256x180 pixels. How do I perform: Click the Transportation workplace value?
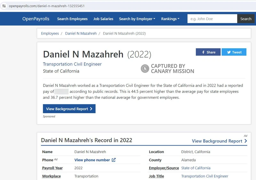(x=86, y=176)
